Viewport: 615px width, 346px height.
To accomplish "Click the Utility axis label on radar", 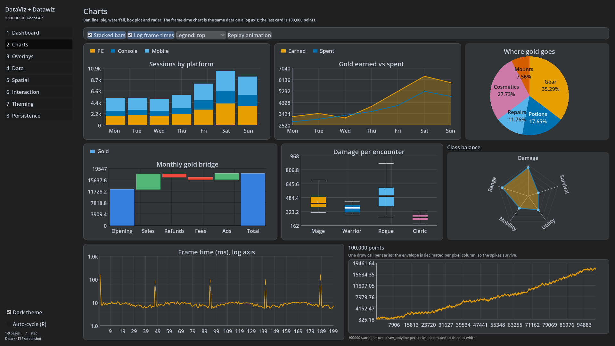I will [x=548, y=224].
